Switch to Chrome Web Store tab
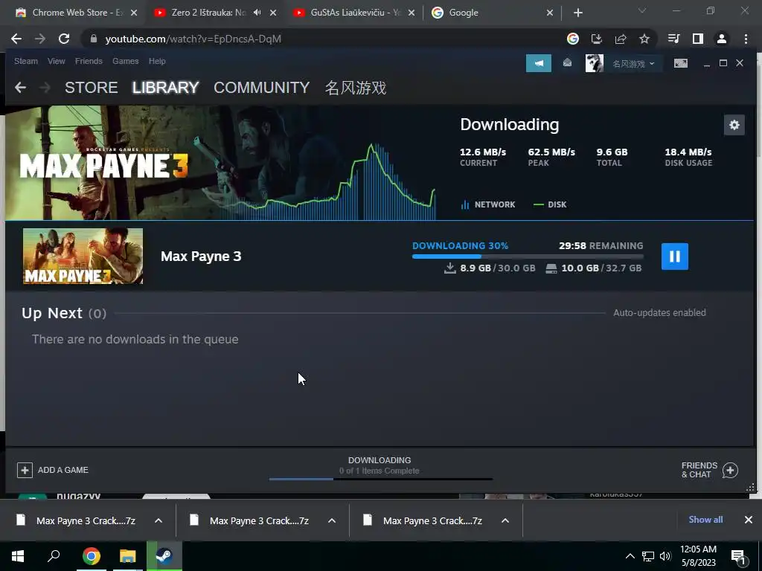This screenshot has height=571, width=762. point(76,13)
